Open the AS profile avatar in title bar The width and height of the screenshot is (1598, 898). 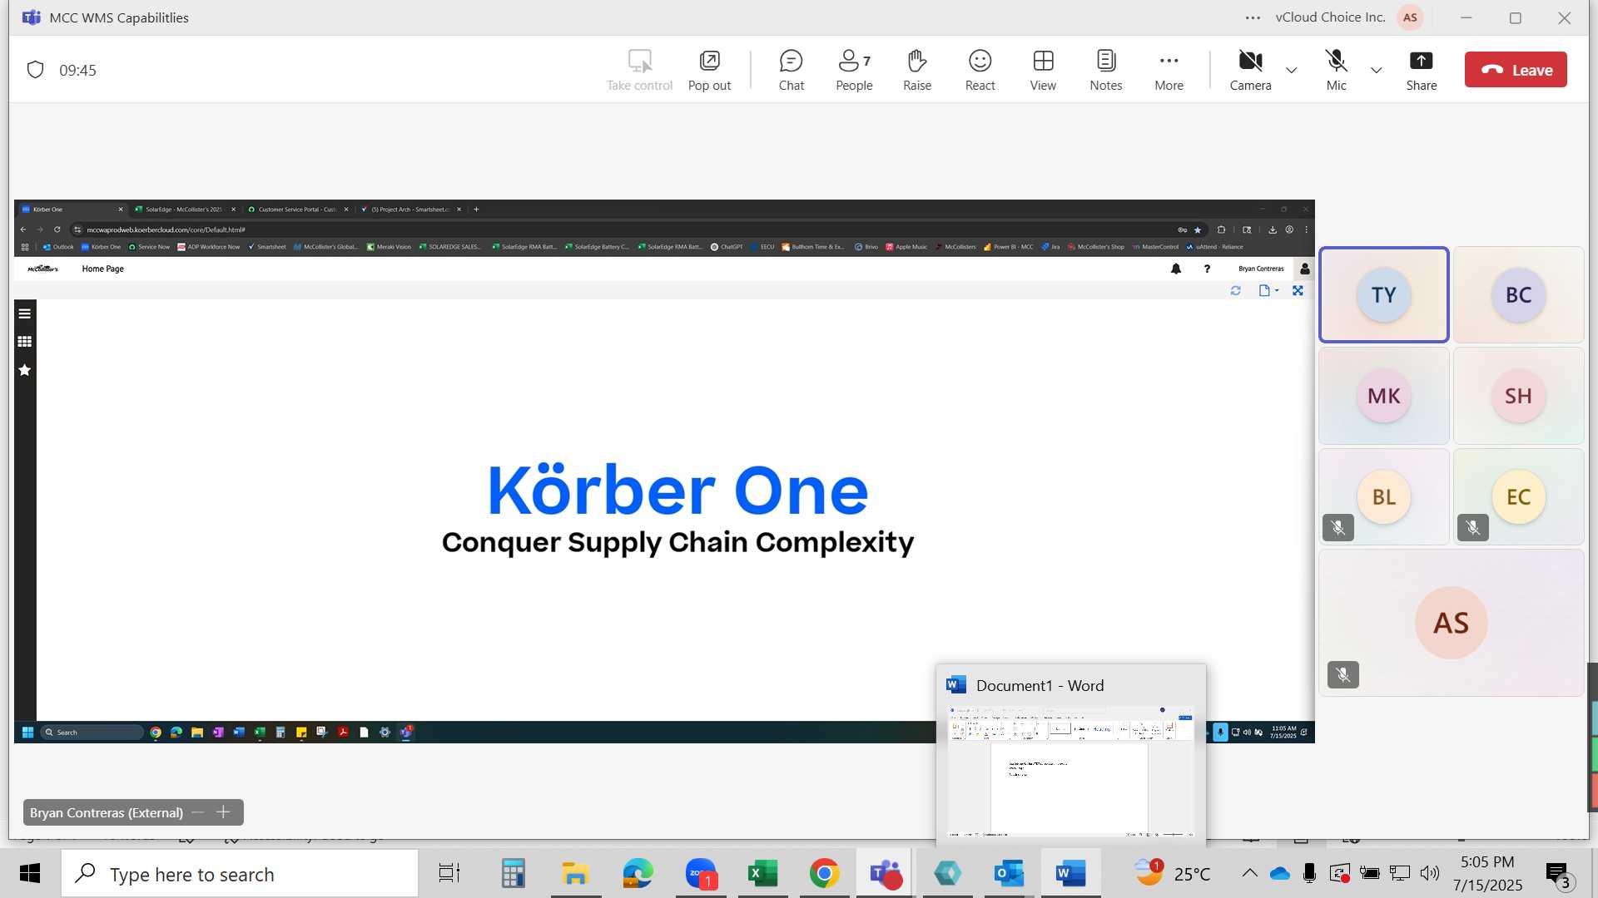tap(1410, 17)
